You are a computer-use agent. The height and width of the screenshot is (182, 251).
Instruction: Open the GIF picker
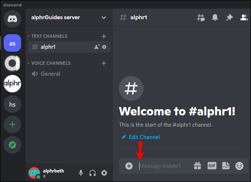[212, 166]
